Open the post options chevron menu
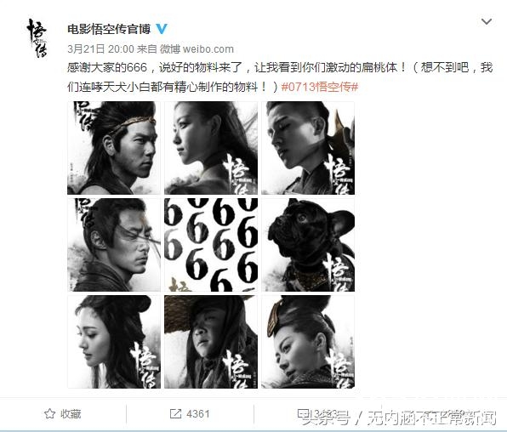 tap(487, 21)
